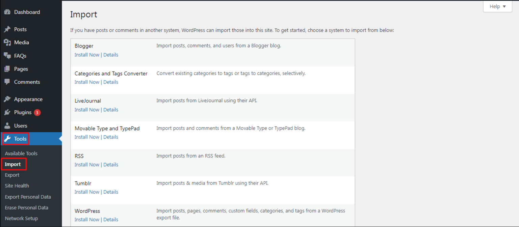Viewport: 519px width, 227px height.
Task: Select the Import submenu item
Action: click(13, 164)
